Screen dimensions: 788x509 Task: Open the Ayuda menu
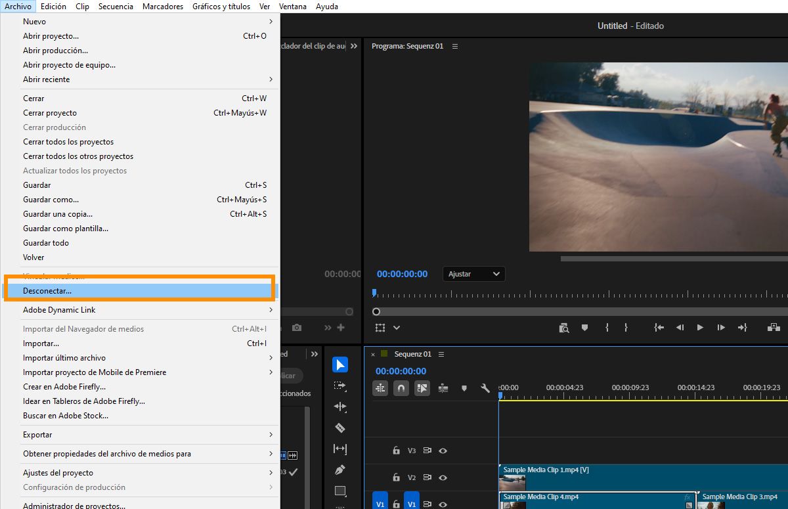tap(327, 7)
